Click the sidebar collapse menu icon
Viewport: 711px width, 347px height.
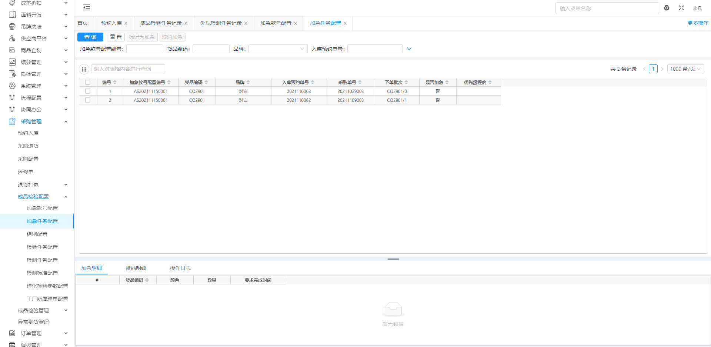87,8
